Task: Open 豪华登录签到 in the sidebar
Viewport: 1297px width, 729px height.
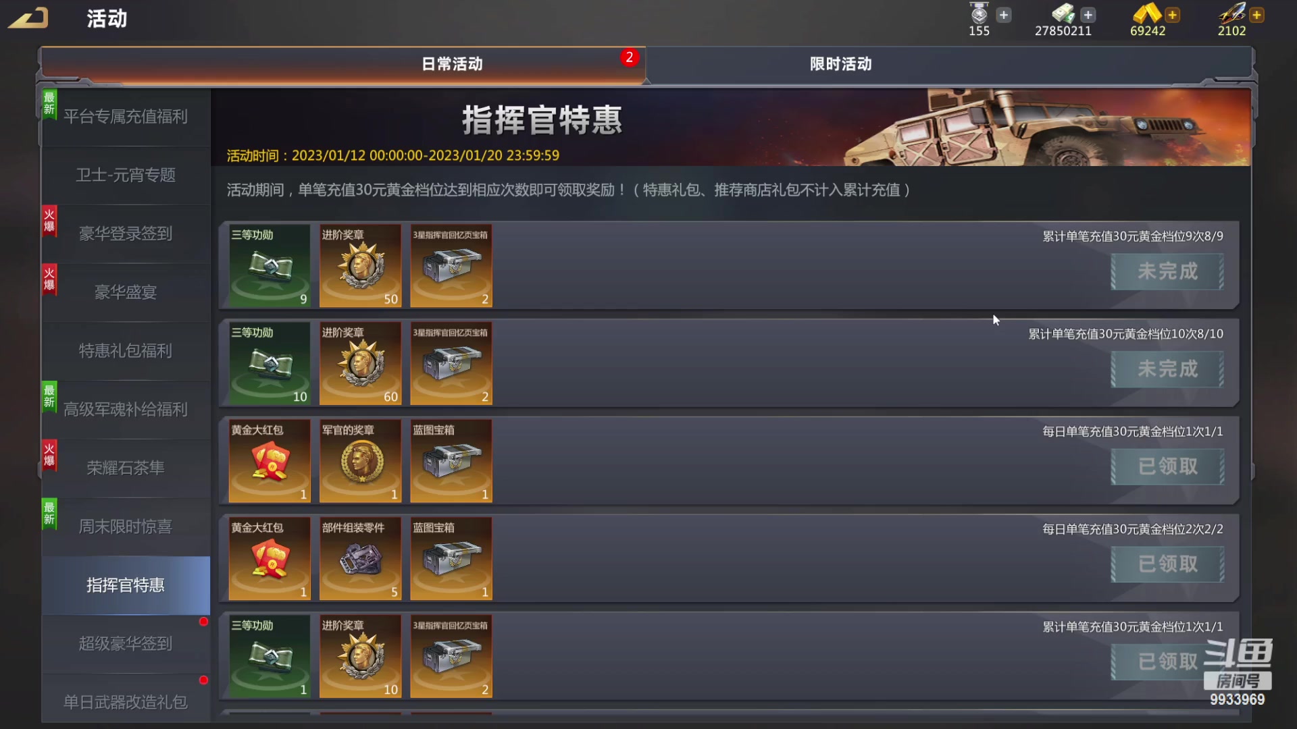Action: click(126, 234)
